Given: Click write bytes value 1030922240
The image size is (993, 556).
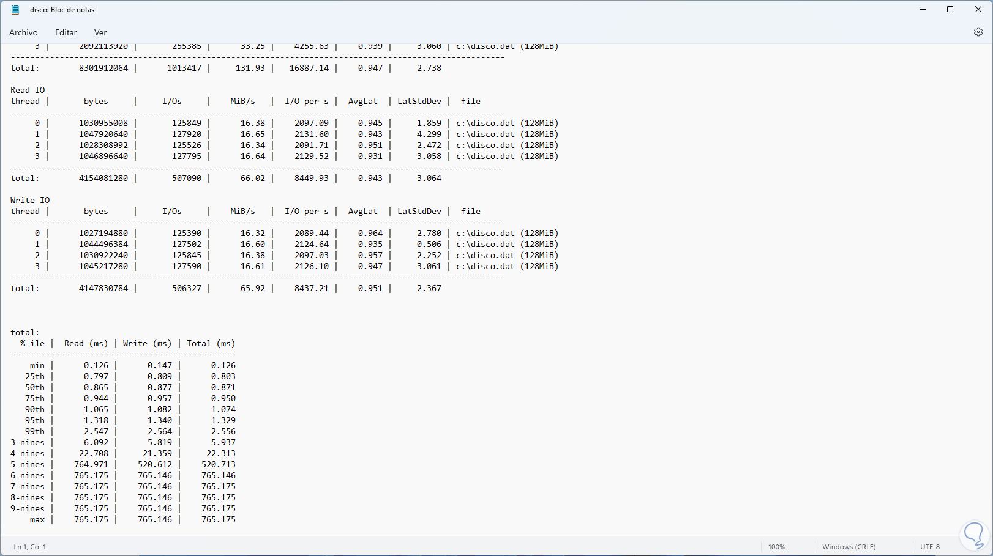Looking at the screenshot, I should coord(103,255).
